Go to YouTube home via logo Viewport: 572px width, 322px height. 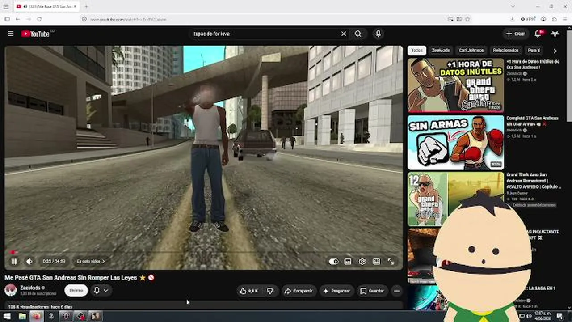tap(35, 34)
